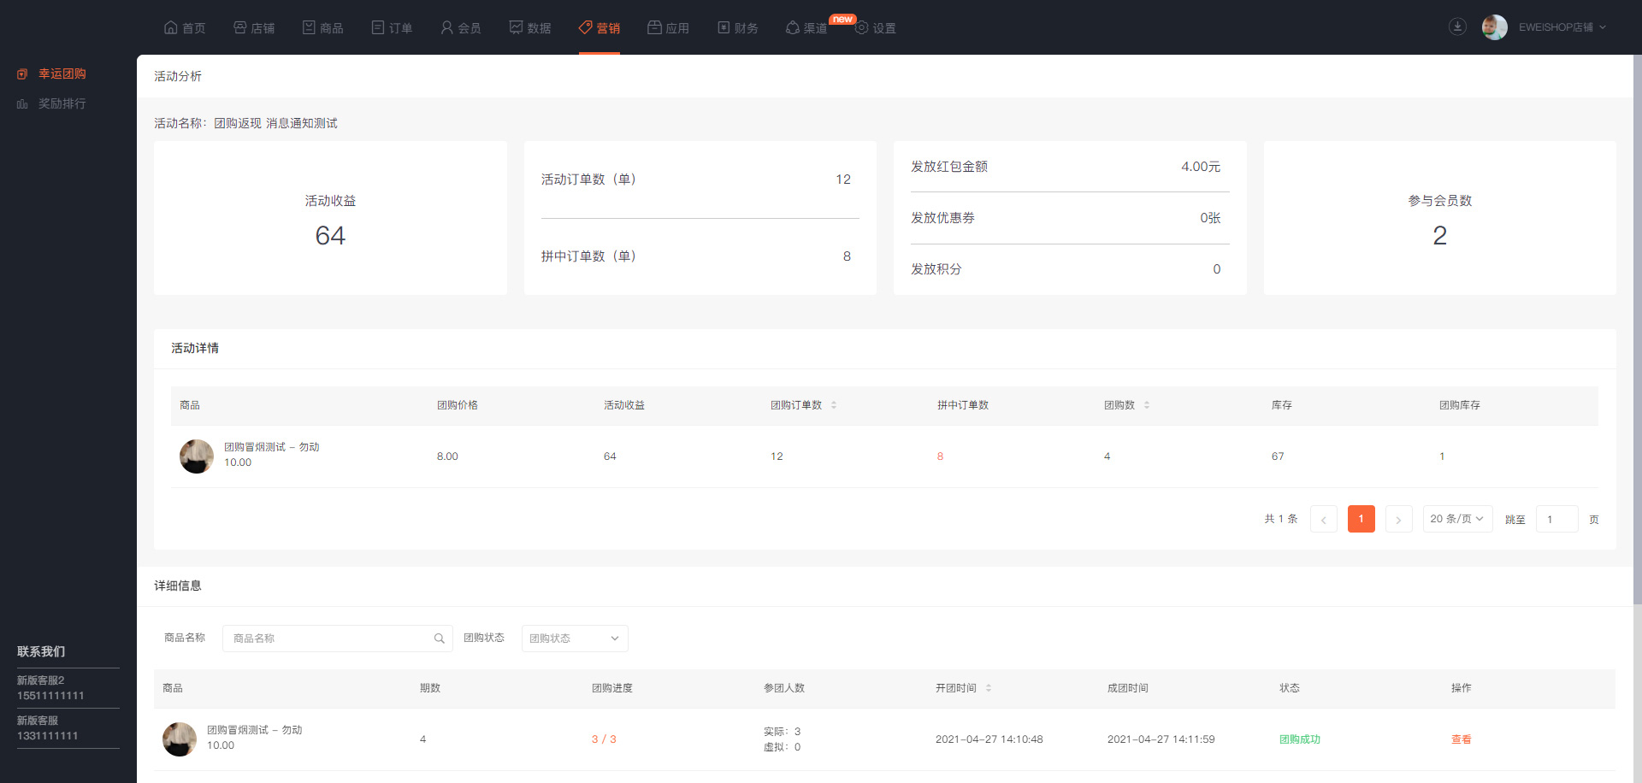
Task: Open the 财务 top menu
Action: (x=737, y=27)
